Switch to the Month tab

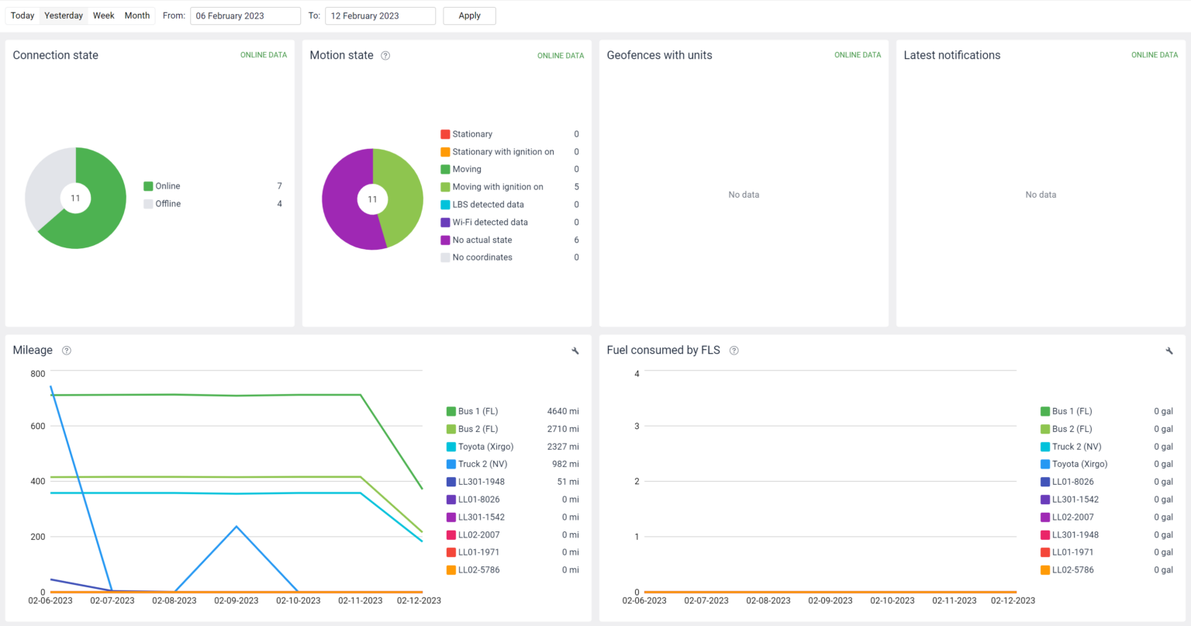click(137, 16)
